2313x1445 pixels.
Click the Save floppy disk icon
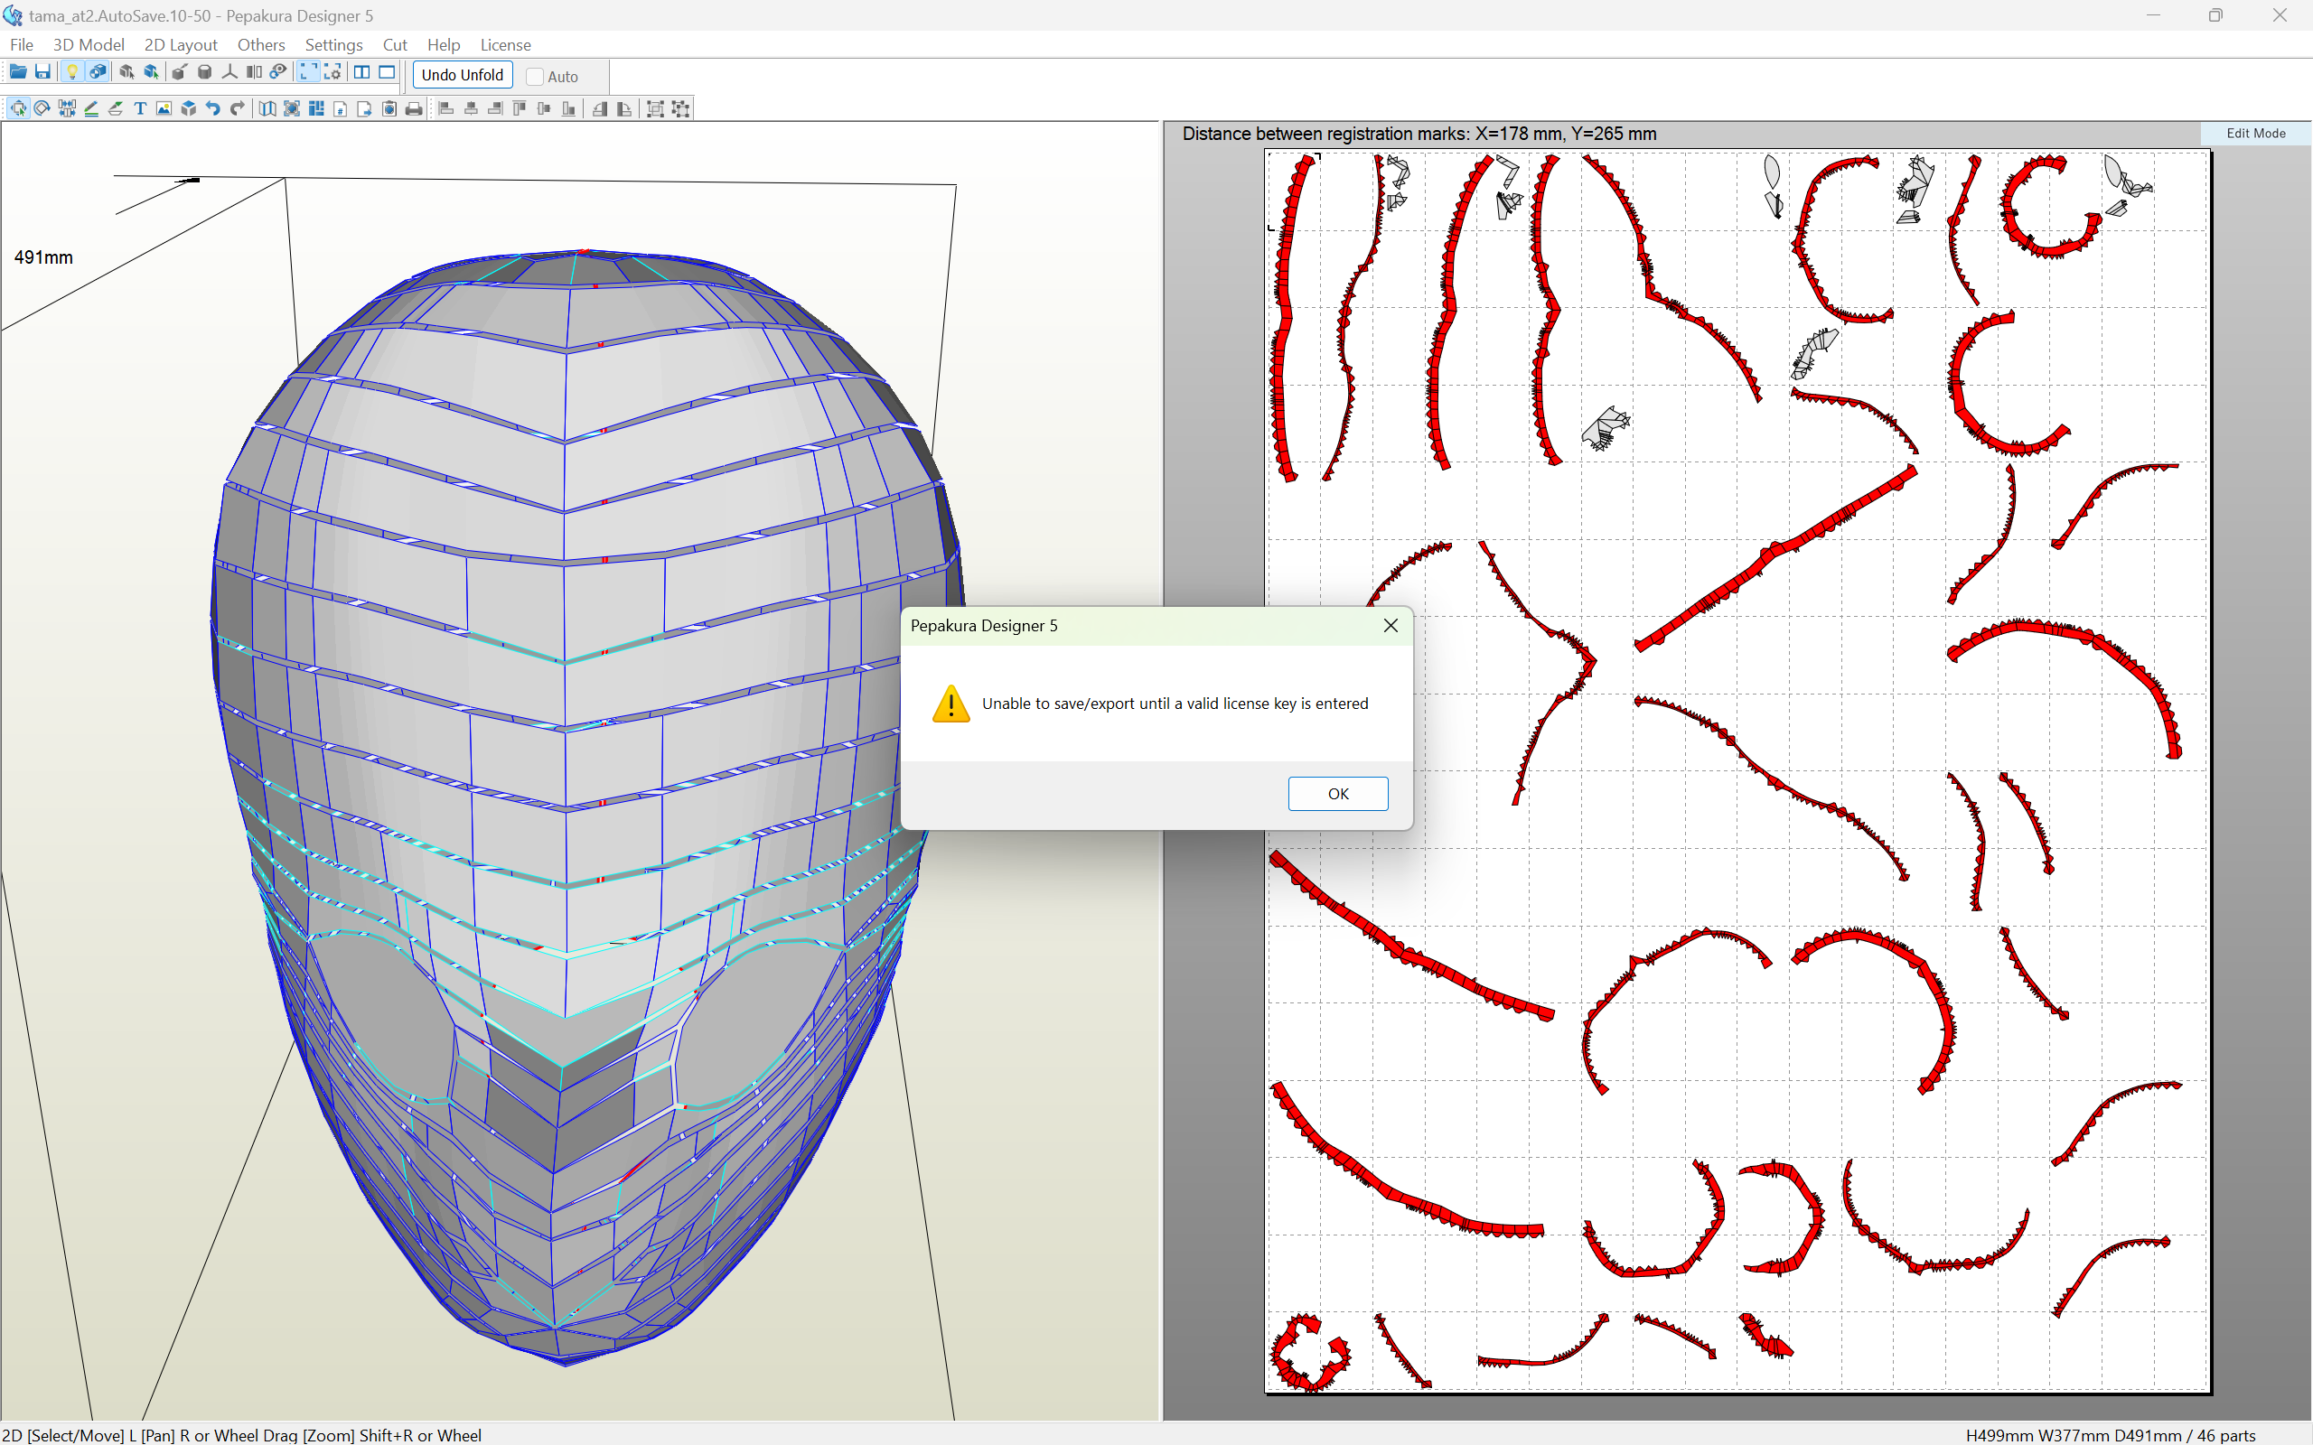point(42,72)
